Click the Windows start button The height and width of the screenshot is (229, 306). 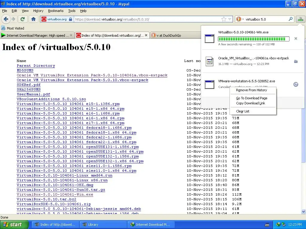pos(14,225)
